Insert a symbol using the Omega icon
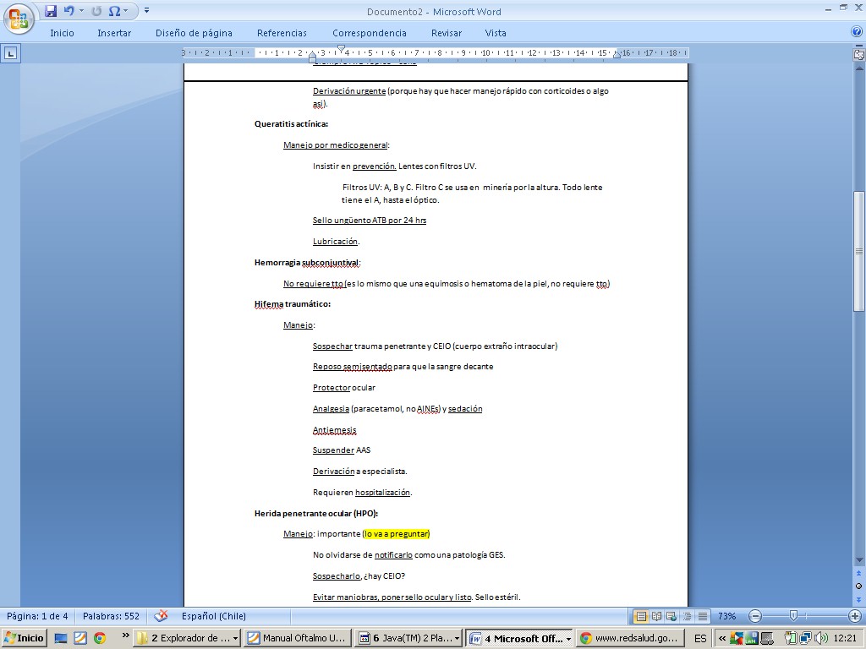 coord(114,11)
